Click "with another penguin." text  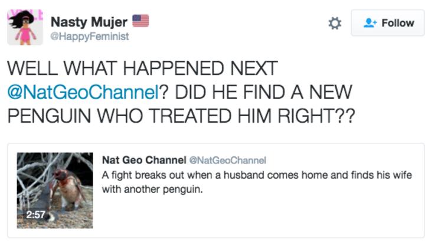152,189
